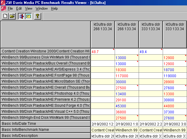The height and width of the screenshot is (139, 187).
Task: Click the Open folder toolbar icon
Action: tap(12, 16)
